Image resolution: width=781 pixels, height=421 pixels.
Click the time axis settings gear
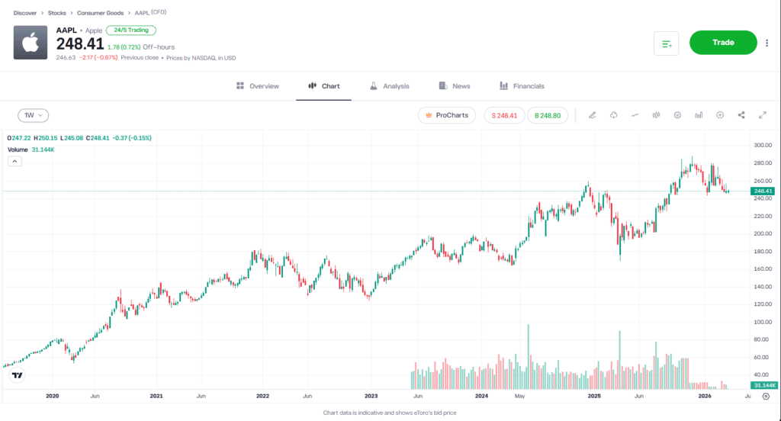[766, 397]
